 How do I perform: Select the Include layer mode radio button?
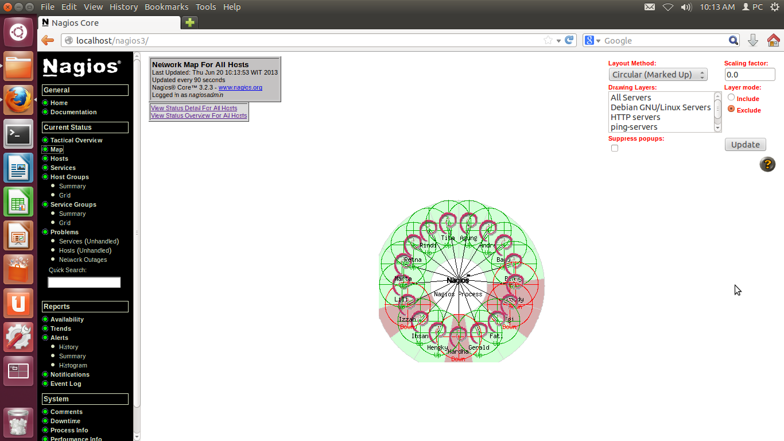point(731,98)
